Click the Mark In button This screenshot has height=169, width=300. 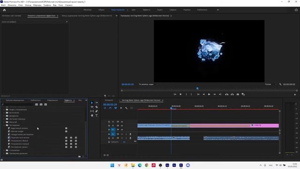(x=186, y=94)
